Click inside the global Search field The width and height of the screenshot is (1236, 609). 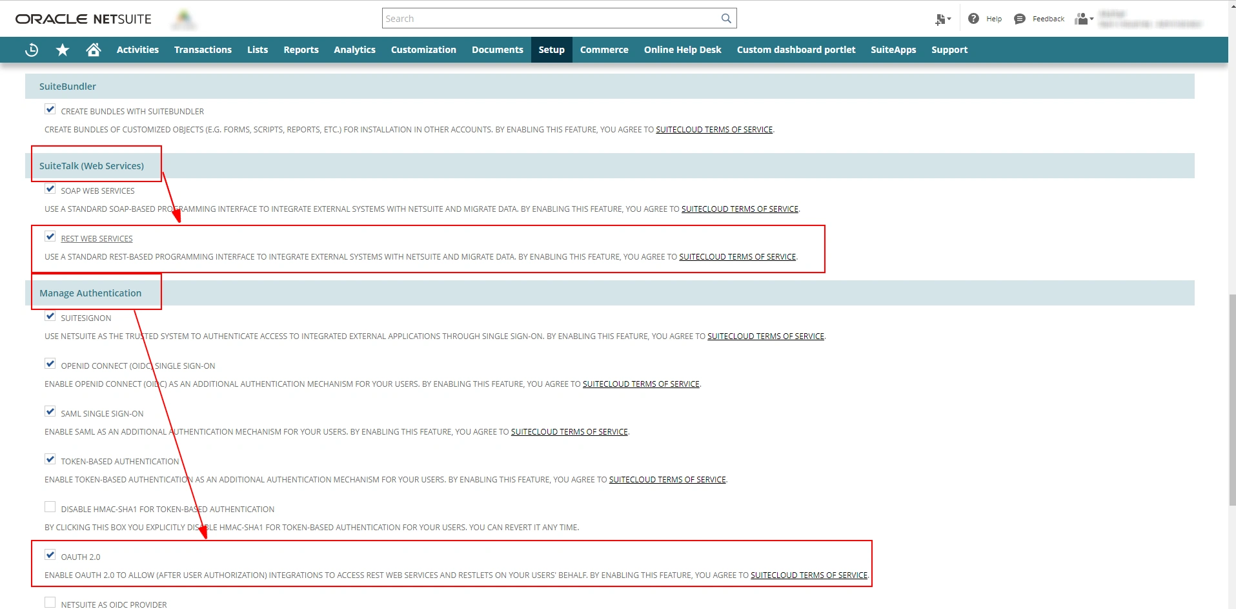pyautogui.click(x=549, y=19)
